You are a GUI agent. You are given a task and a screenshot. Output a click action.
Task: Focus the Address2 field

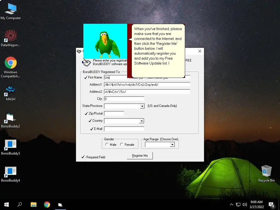pyautogui.click(x=147, y=92)
